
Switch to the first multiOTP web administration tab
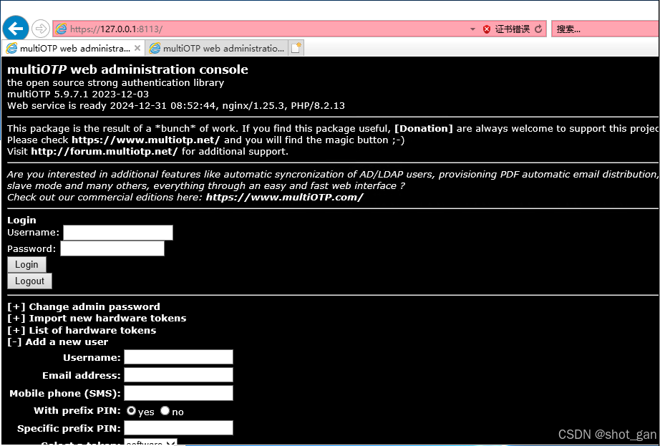[x=74, y=49]
